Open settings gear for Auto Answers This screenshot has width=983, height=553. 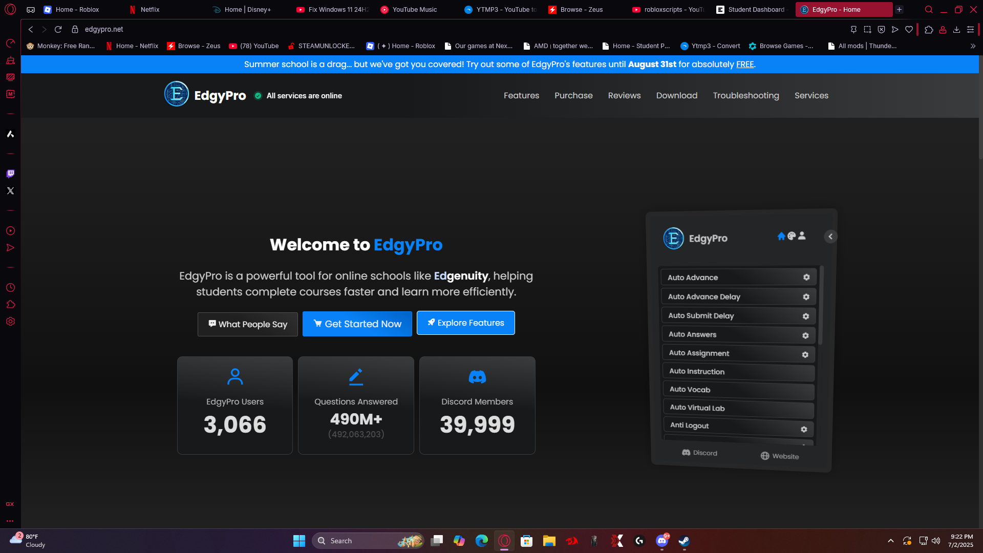805,335
